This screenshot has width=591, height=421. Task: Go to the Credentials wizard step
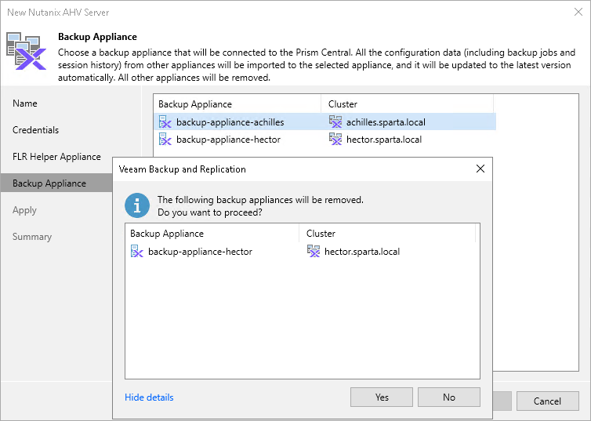(x=36, y=130)
